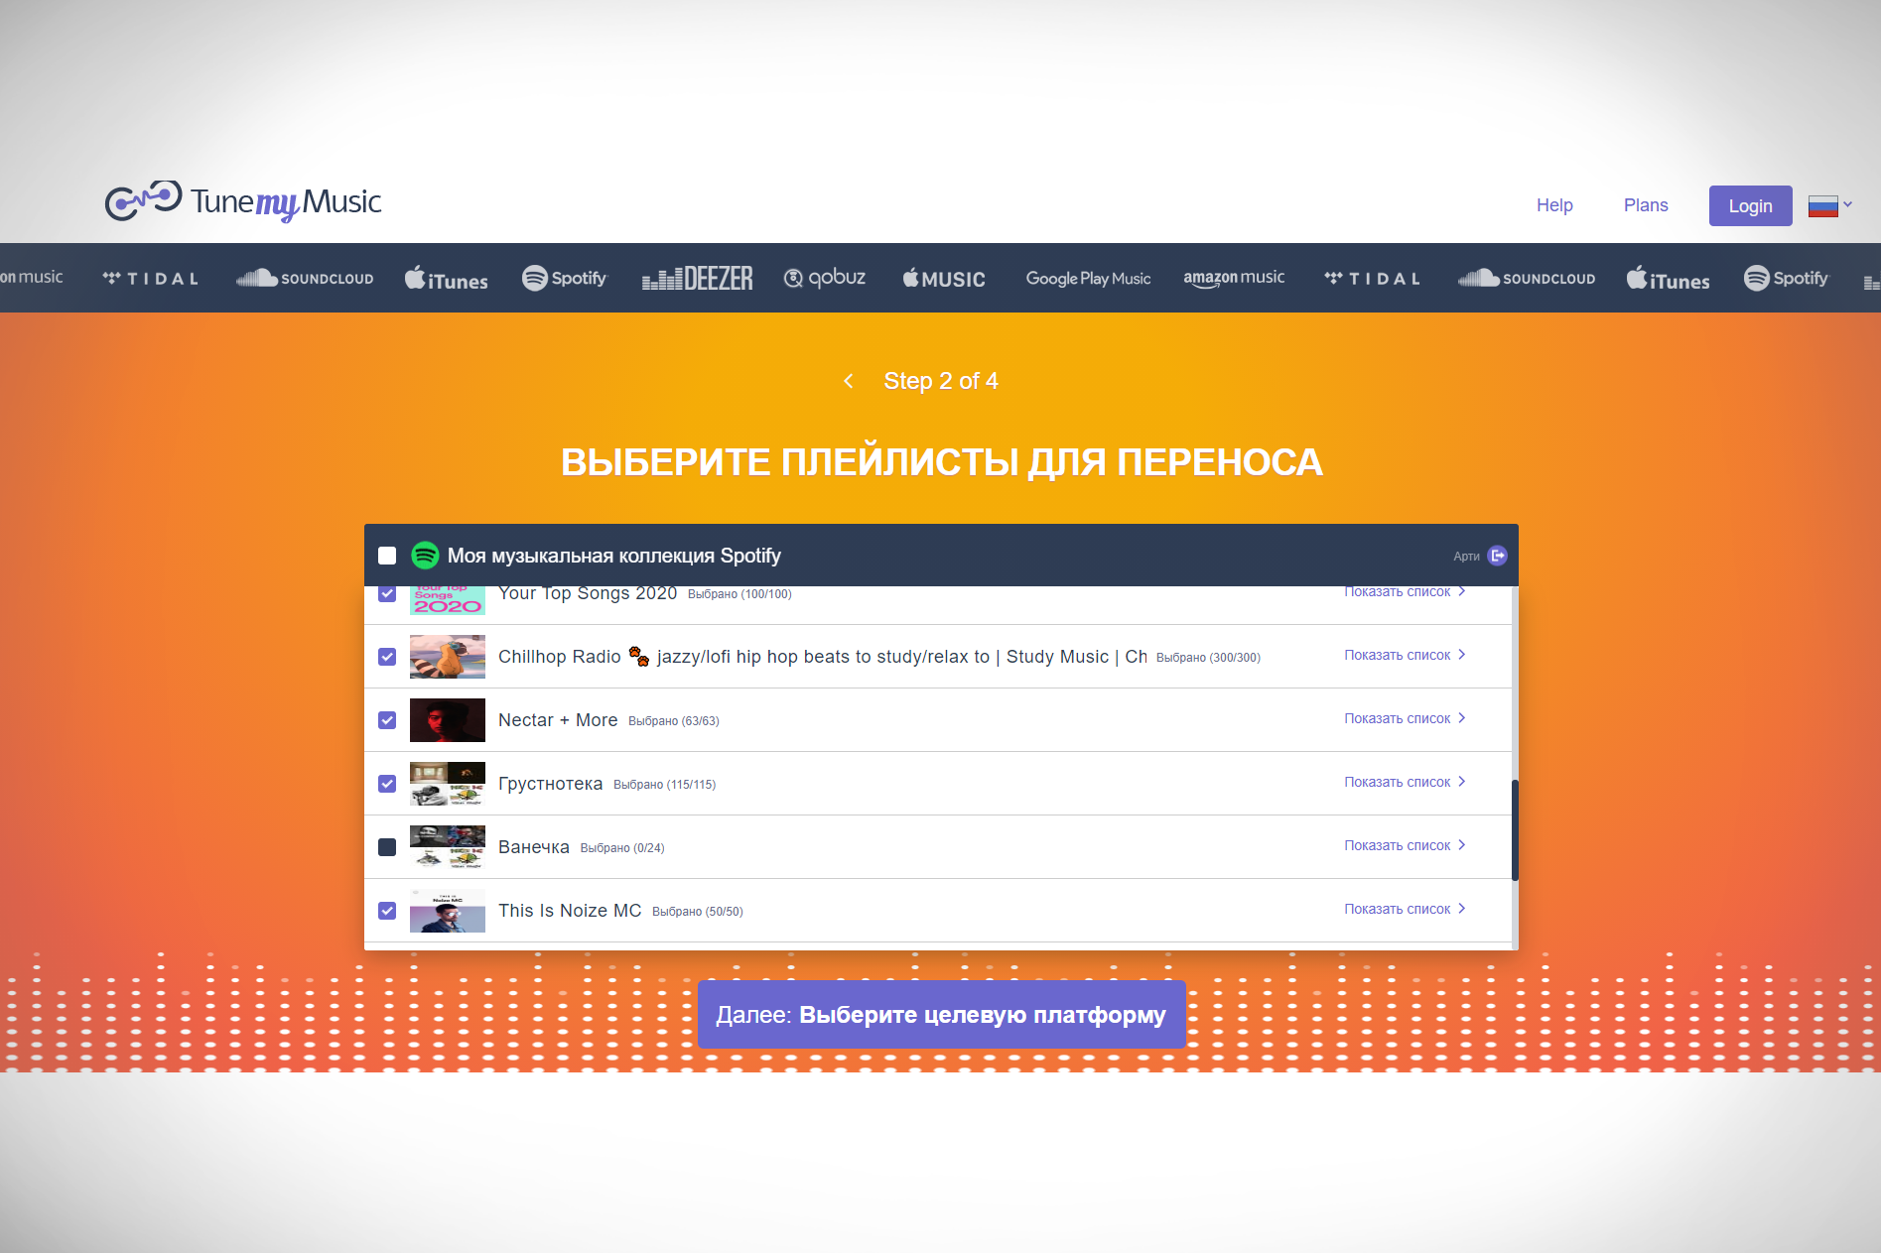1881x1253 pixels.
Task: Uncheck the Chillhop Radio playlist checkbox
Action: tap(387, 657)
